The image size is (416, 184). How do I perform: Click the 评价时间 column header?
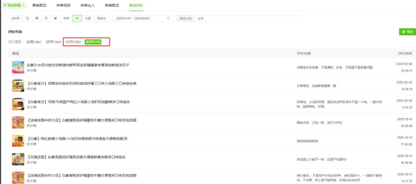405,54
